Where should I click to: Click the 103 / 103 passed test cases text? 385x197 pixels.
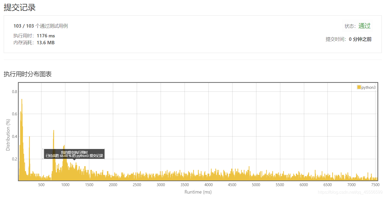[x=41, y=26]
